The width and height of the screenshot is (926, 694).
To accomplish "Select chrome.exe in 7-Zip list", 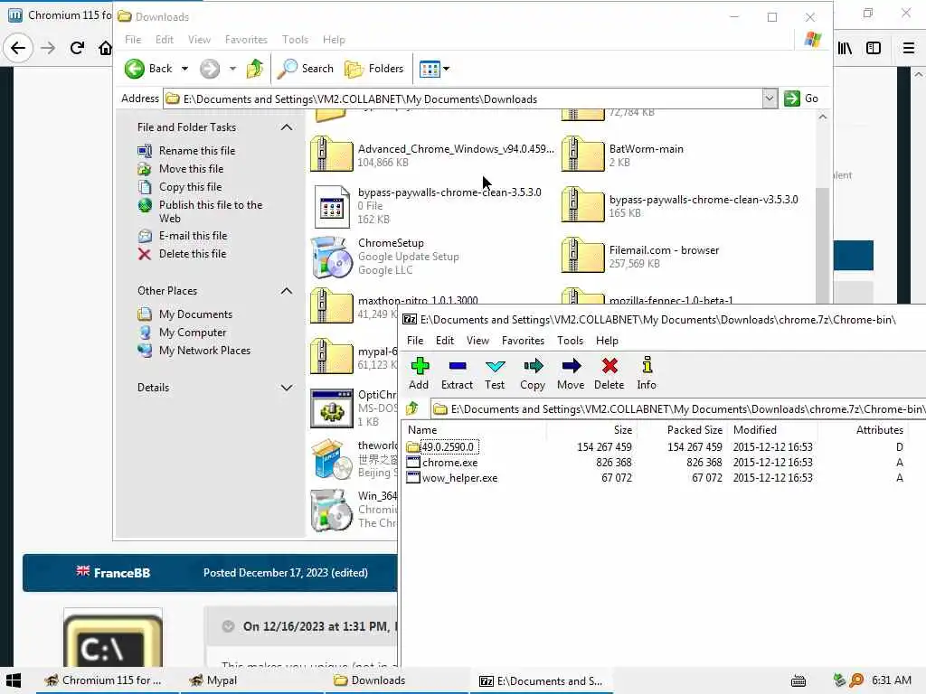I will click(449, 463).
